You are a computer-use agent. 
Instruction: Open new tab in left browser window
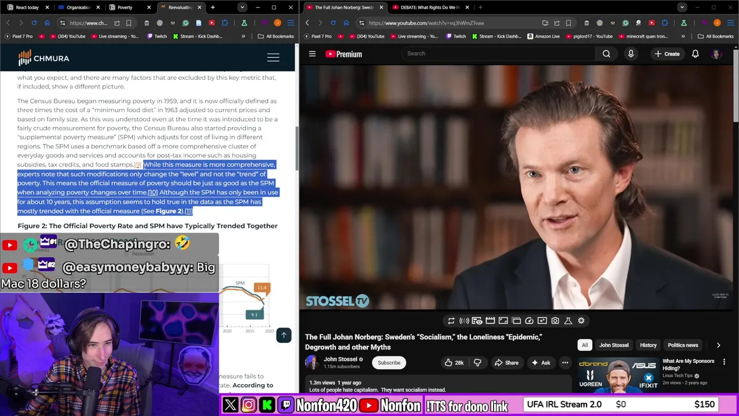tap(212, 8)
